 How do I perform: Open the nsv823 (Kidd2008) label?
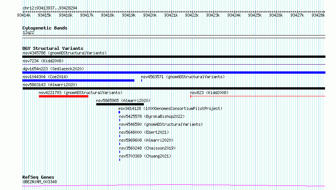pyautogui.click(x=209, y=93)
